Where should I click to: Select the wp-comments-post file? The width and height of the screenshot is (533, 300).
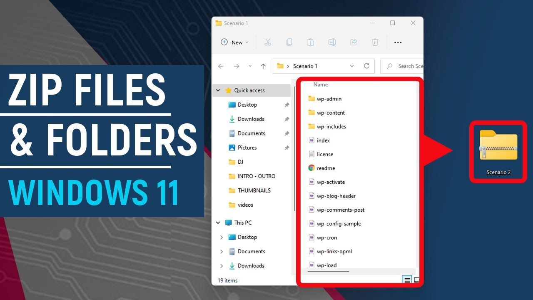pos(336,210)
